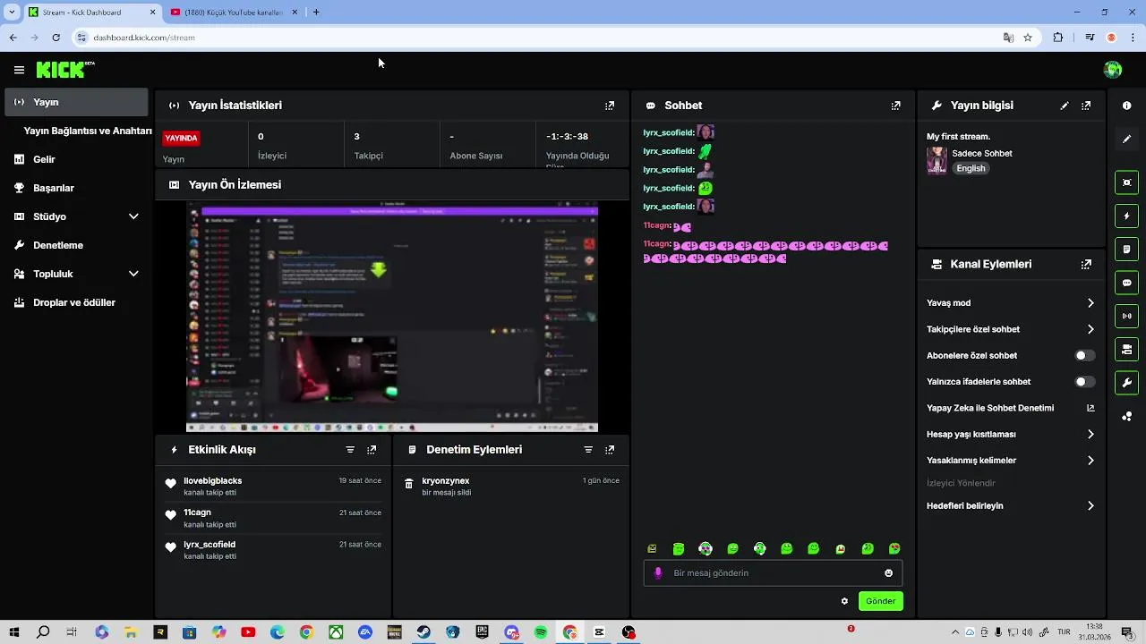Expand Hesap yaşı kısıtlaması options

pos(1090,435)
